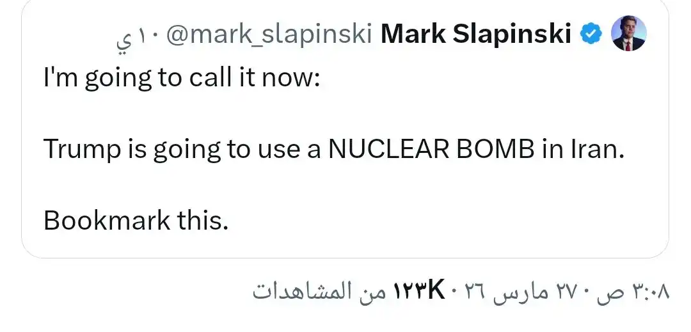
Task: Open Mark Slapinski's profile picture
Action: coord(629,33)
